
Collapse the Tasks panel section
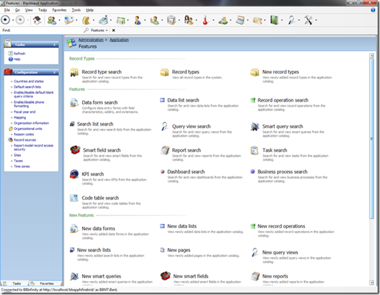pos(55,44)
